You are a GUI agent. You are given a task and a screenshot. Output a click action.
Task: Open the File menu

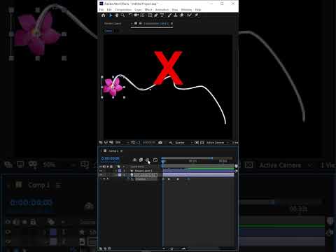101,10
